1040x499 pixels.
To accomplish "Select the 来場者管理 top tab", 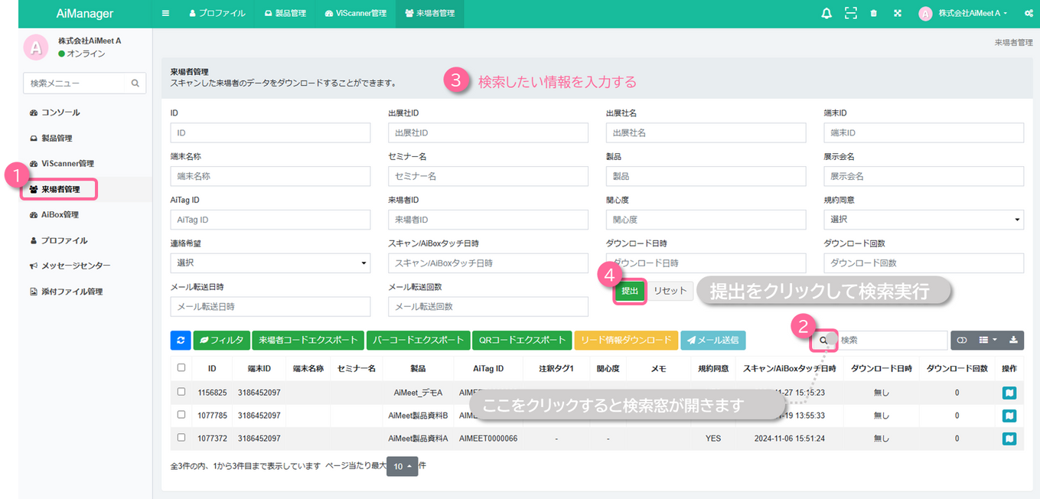I will click(x=429, y=14).
